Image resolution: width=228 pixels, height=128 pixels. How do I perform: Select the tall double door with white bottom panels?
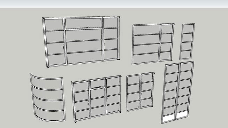coord(177,92)
